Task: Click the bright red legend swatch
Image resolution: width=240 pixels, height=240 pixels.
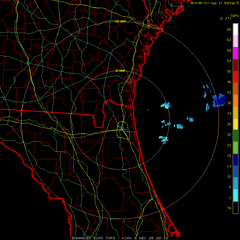Action: [235, 77]
